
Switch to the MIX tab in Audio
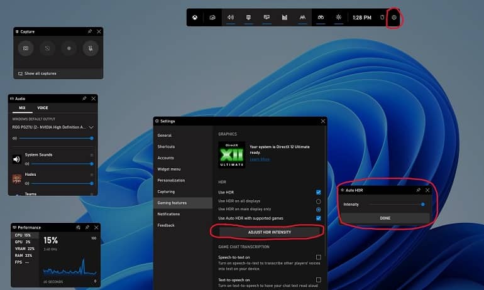click(22, 108)
